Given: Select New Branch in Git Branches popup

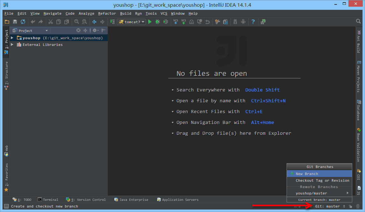Looking at the screenshot, I should click(x=307, y=174).
